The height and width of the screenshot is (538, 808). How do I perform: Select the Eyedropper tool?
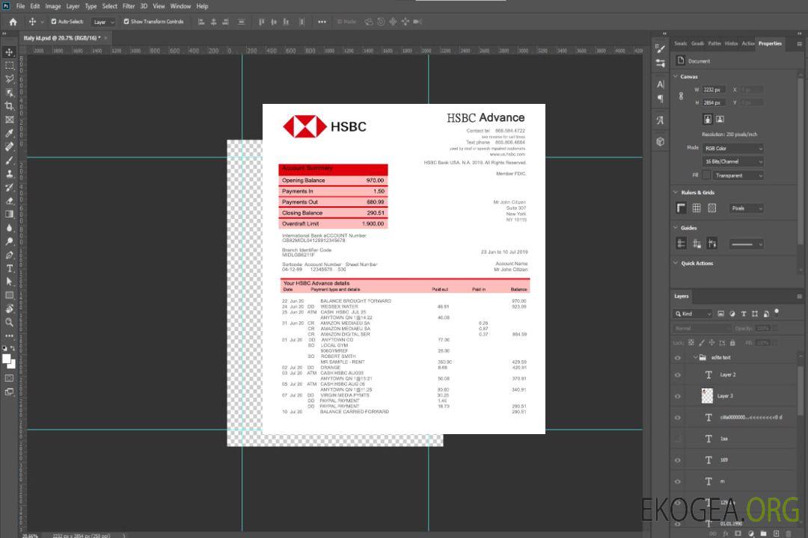coord(9,133)
